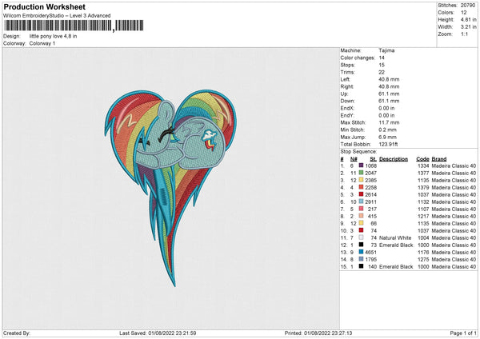The height and width of the screenshot is (339, 480).
Task: Click the purple swatch in stop row 1
Action: pos(362,166)
